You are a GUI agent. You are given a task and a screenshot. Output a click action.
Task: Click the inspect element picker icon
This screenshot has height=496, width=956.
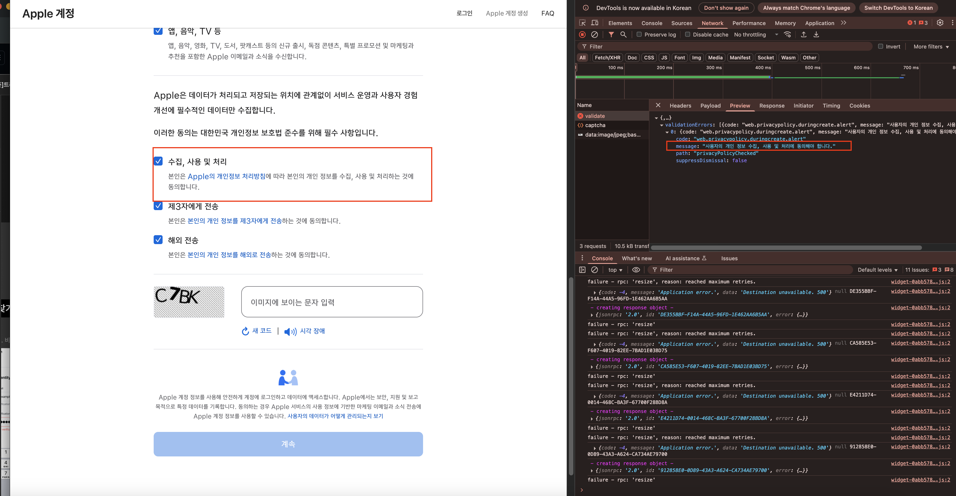582,23
